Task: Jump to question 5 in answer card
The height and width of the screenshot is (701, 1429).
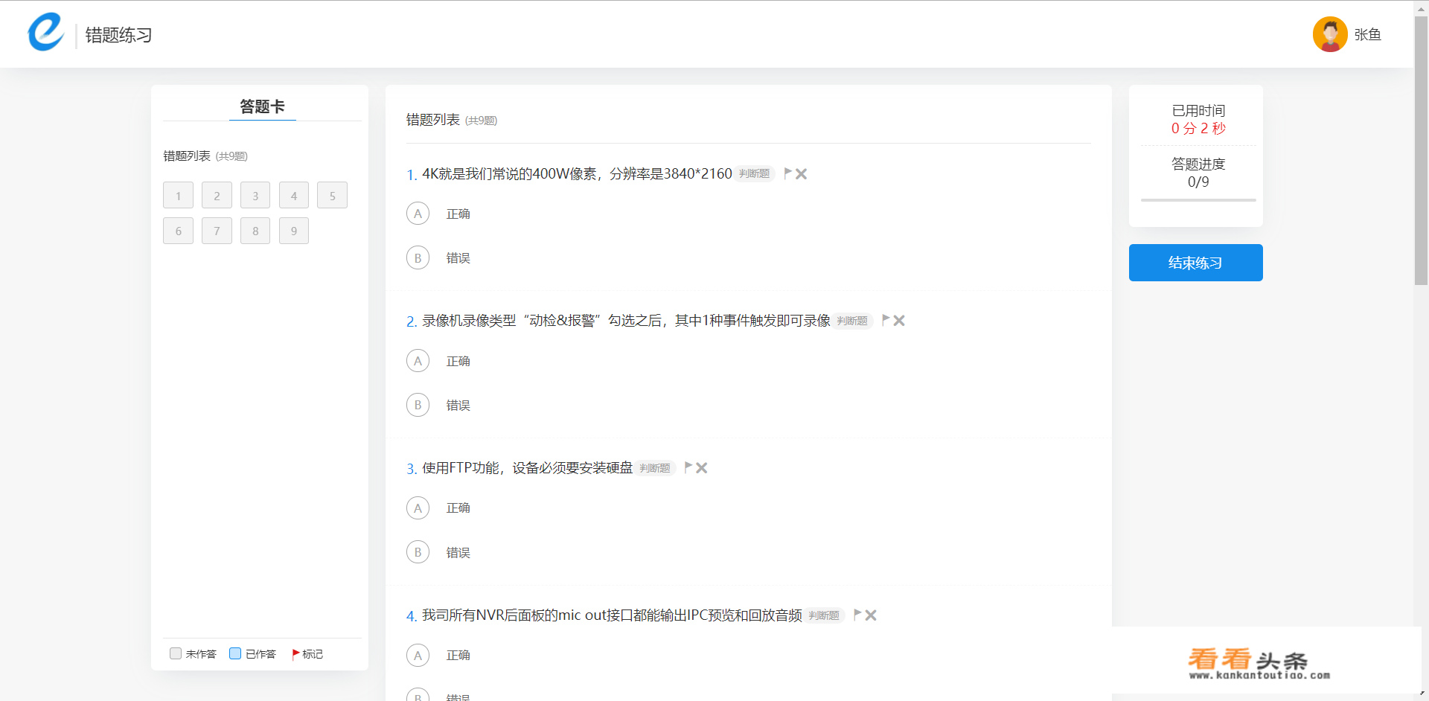Action: [332, 195]
